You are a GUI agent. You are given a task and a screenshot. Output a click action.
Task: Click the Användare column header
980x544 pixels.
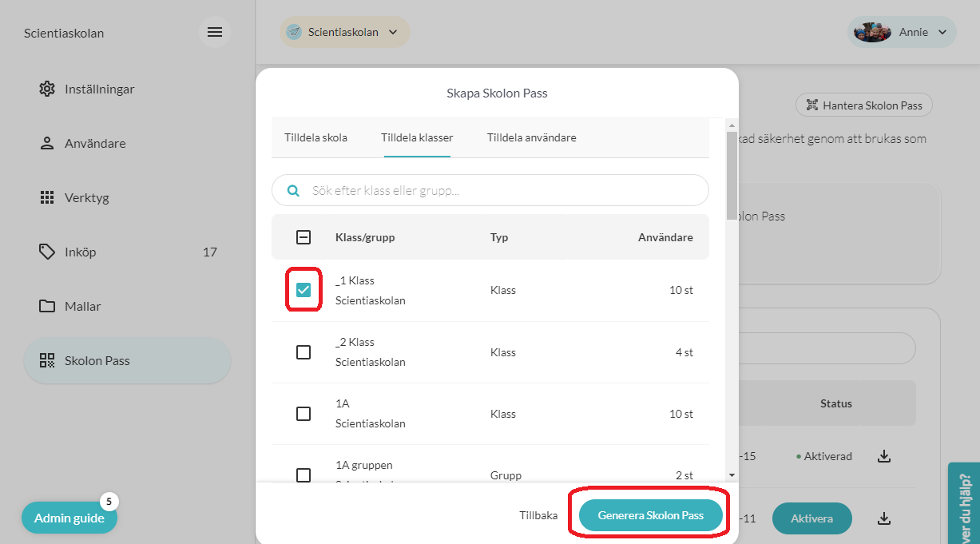click(x=665, y=237)
